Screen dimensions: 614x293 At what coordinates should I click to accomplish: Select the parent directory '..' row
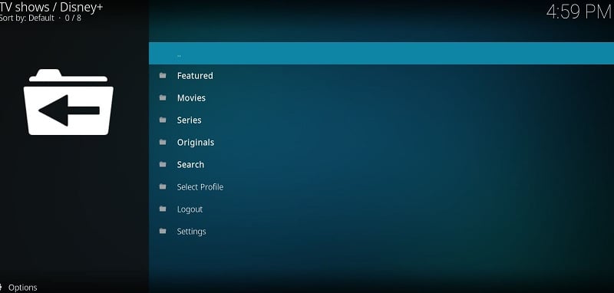tap(381, 53)
